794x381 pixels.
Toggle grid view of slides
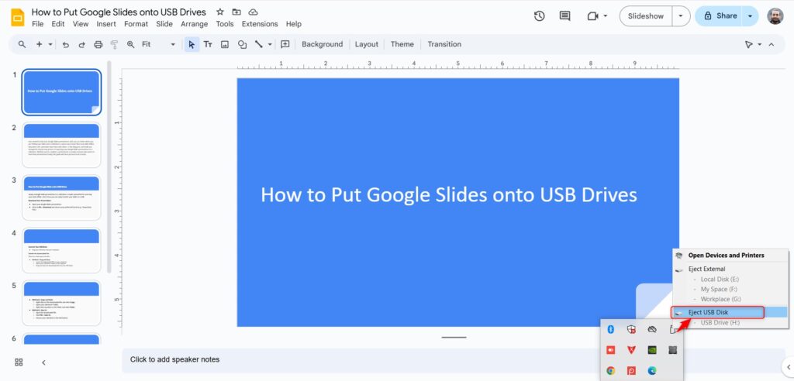(x=19, y=362)
